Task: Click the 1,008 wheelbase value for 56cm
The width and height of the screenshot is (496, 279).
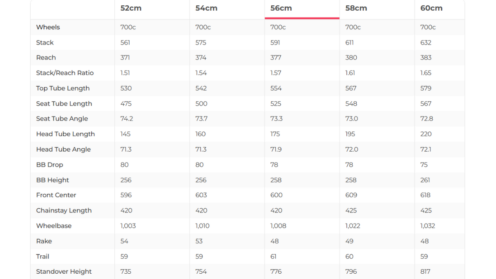Action: 278,225
